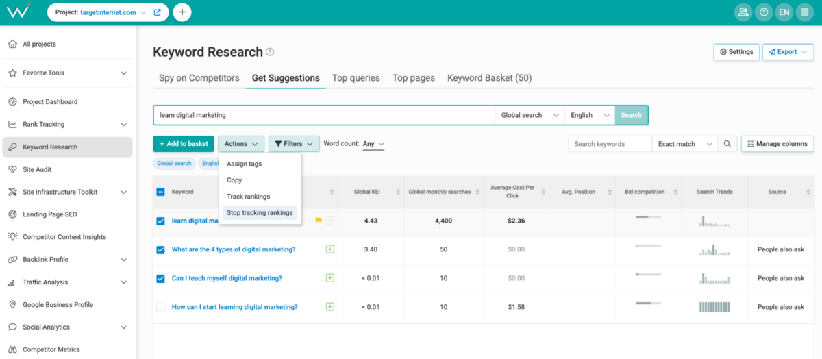Open All projects home icon
This screenshot has height=359, width=822.
click(x=12, y=44)
